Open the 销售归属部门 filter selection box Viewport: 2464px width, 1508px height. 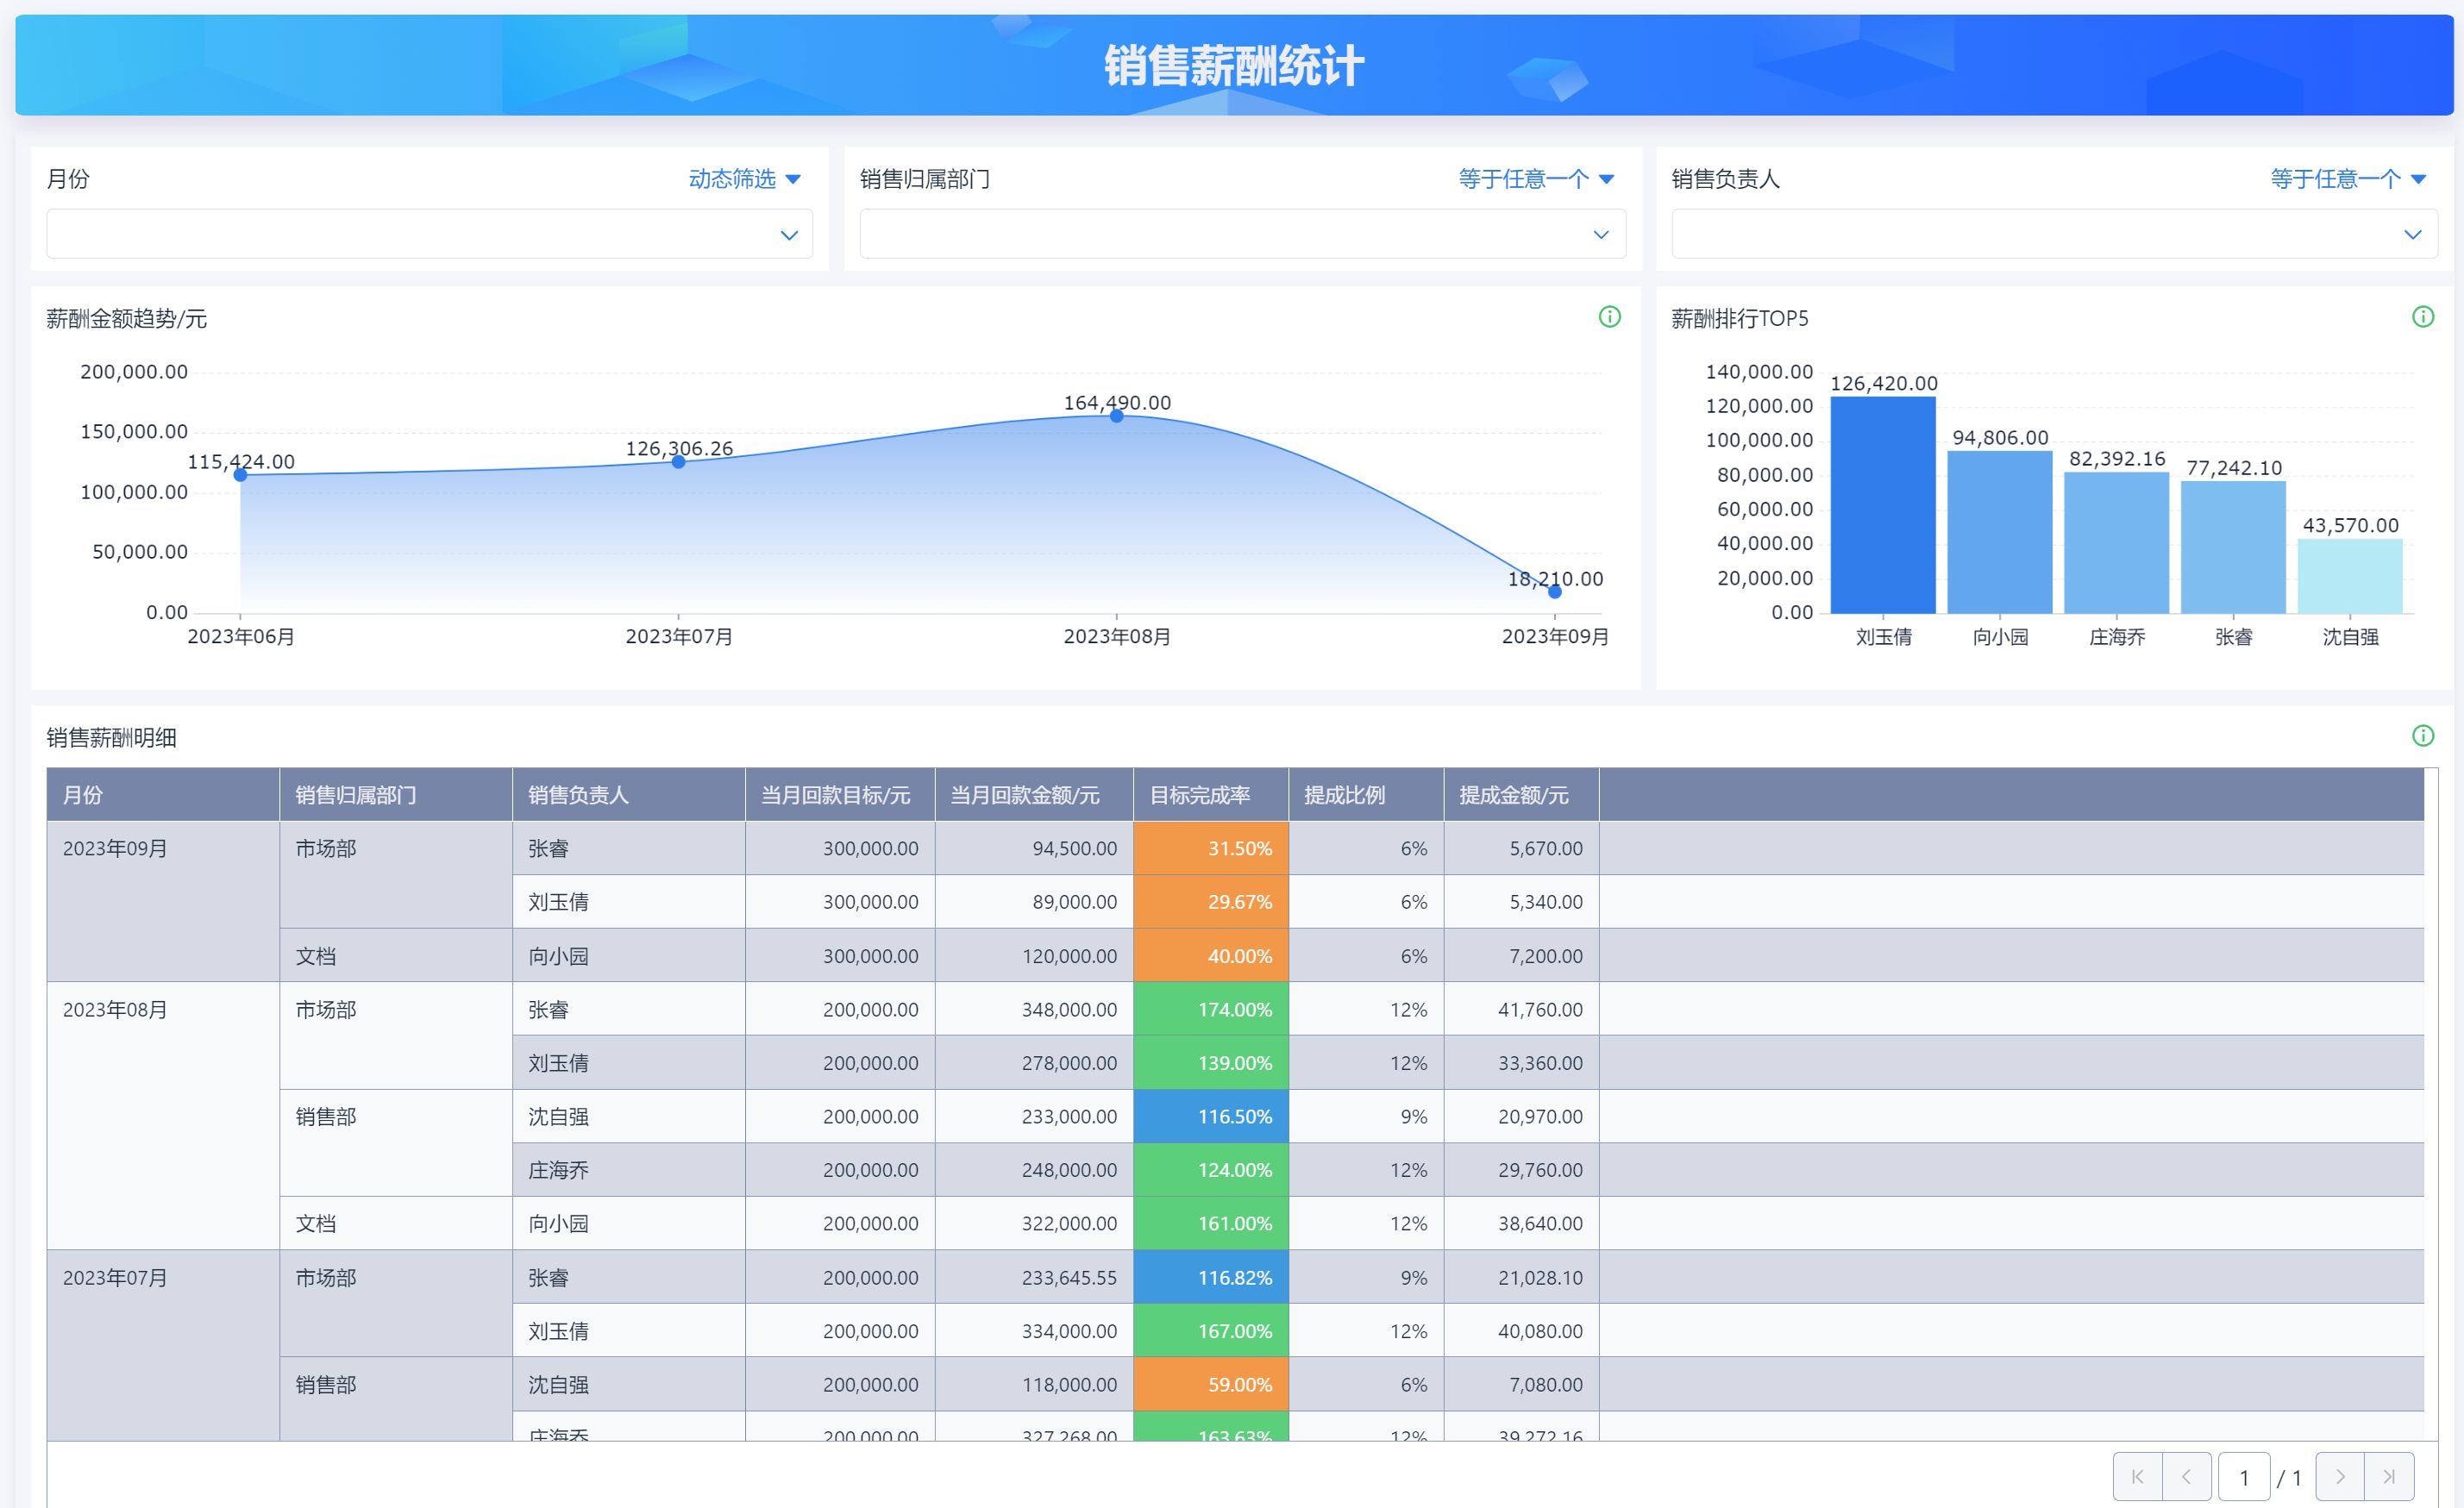click(x=1242, y=234)
